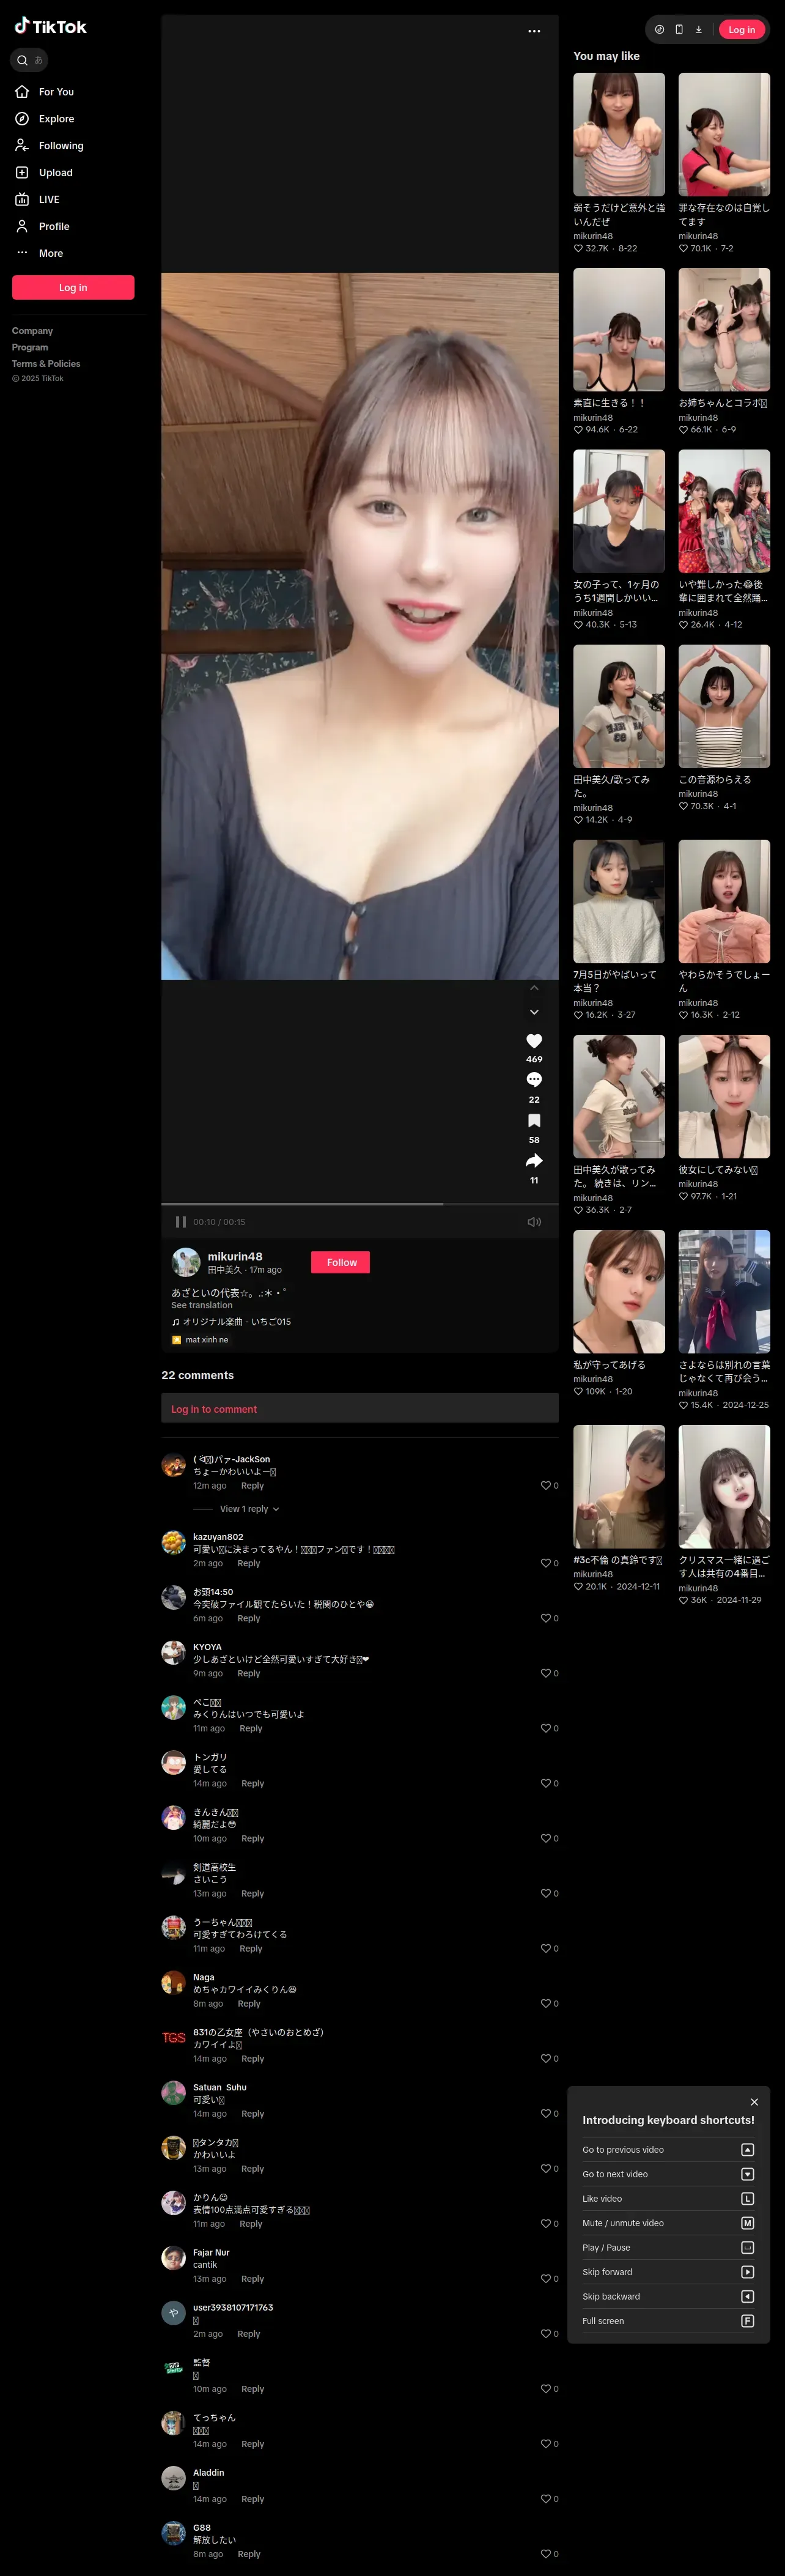
Task: Mute the video with the speaker icon
Action: click(x=534, y=1222)
